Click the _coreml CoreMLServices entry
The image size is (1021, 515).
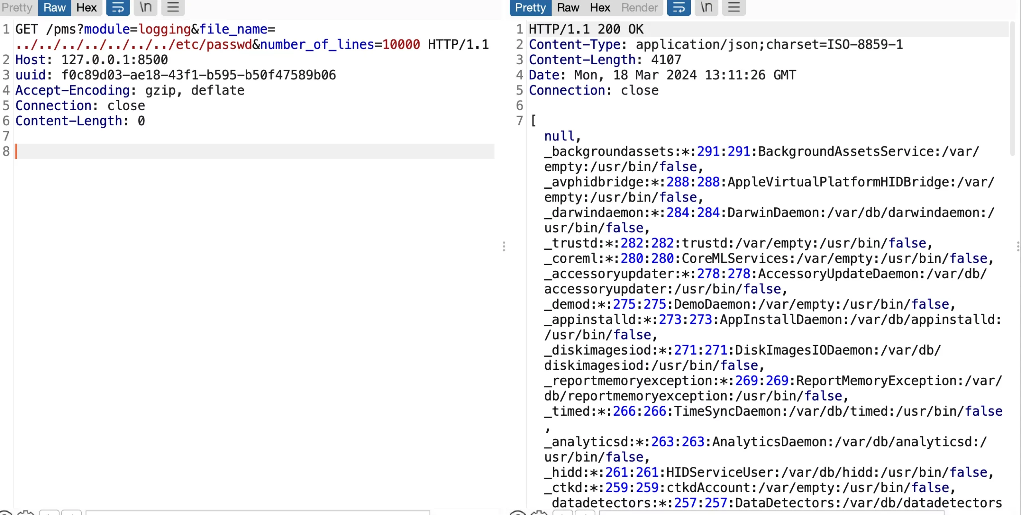click(769, 258)
